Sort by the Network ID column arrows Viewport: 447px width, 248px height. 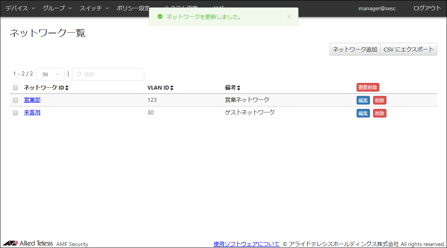[67, 88]
